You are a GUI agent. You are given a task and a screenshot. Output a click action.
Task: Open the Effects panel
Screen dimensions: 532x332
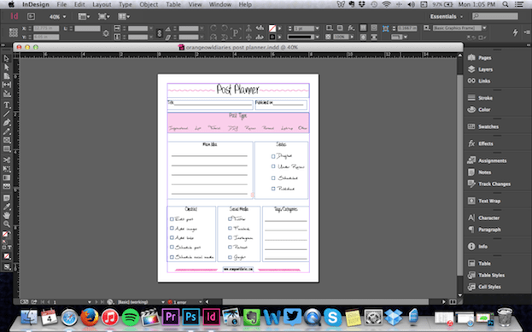[481, 143]
